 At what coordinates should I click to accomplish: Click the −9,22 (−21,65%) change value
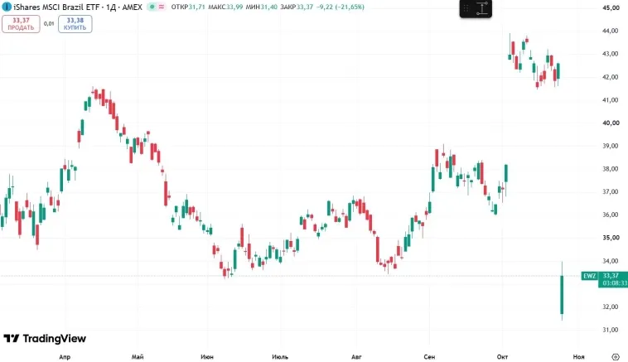(x=340, y=7)
